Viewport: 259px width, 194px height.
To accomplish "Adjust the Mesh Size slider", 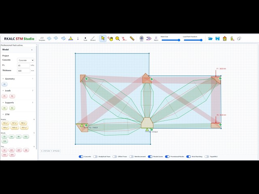I will coord(171,40).
